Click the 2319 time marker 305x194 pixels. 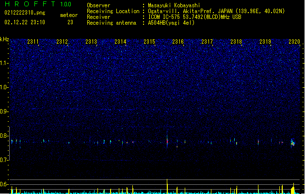(x=265, y=41)
